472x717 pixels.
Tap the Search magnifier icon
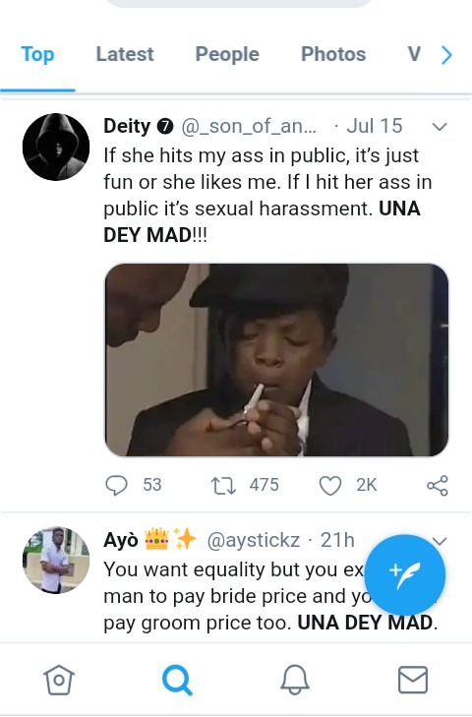point(177,680)
